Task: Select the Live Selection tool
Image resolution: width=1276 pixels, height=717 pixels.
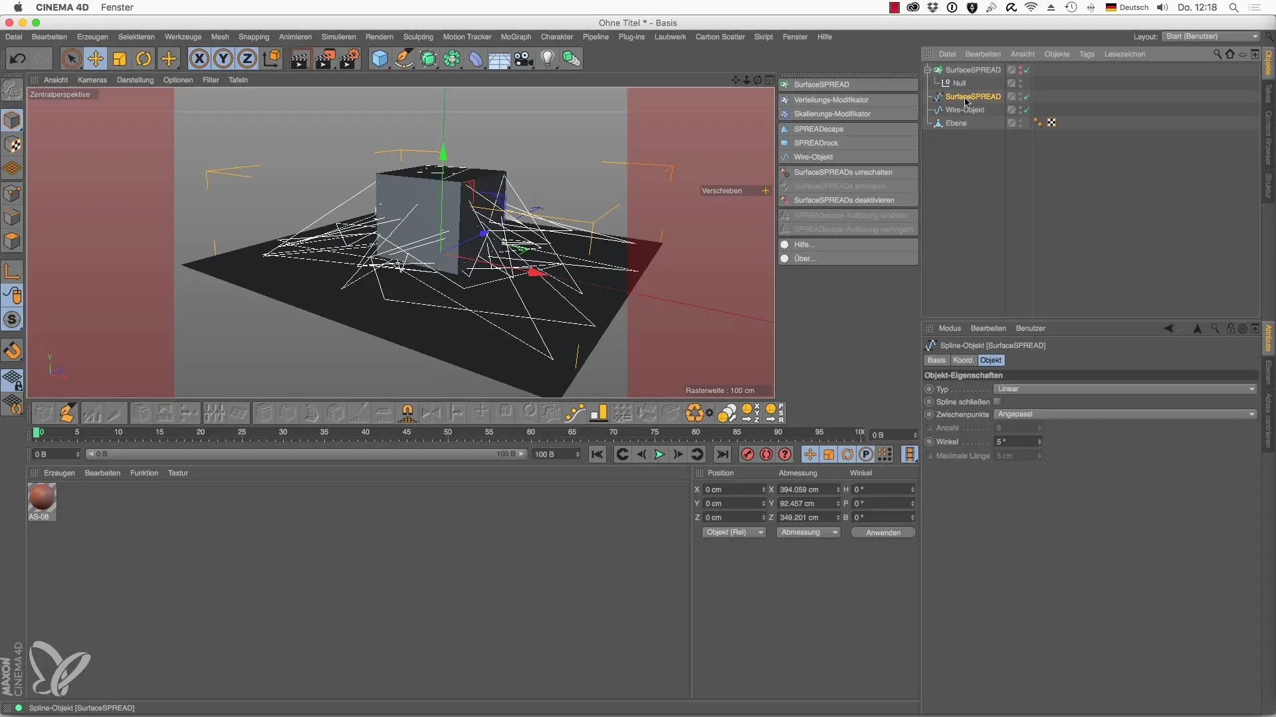Action: 71,58
